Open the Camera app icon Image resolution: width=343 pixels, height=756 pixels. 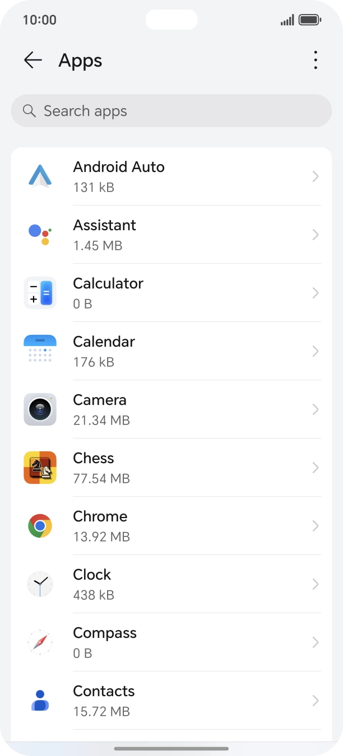tap(40, 409)
